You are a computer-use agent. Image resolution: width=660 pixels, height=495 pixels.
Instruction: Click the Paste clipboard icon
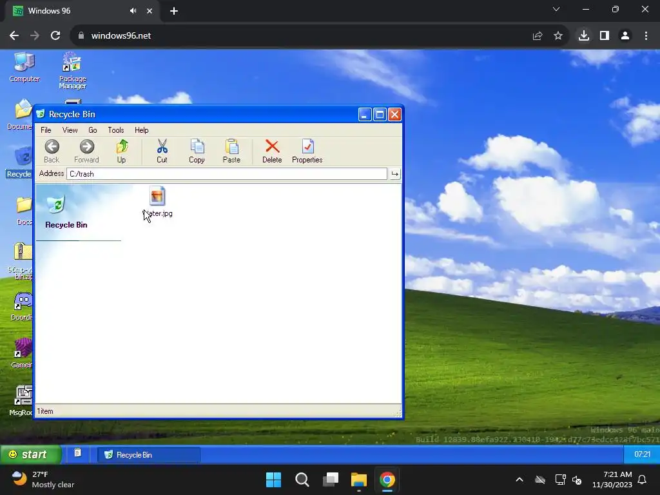(x=231, y=151)
